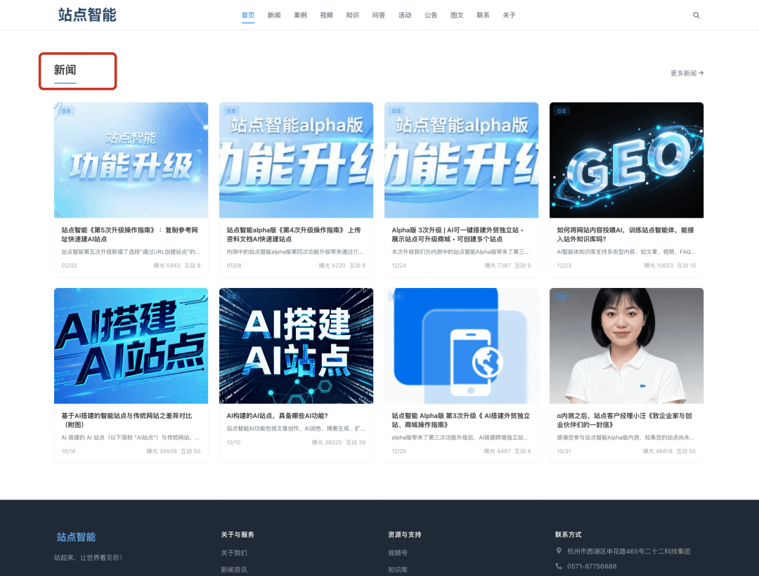Screen dimensions: 759x576
Task: Open the 首页 navigation tab
Action: (x=248, y=15)
